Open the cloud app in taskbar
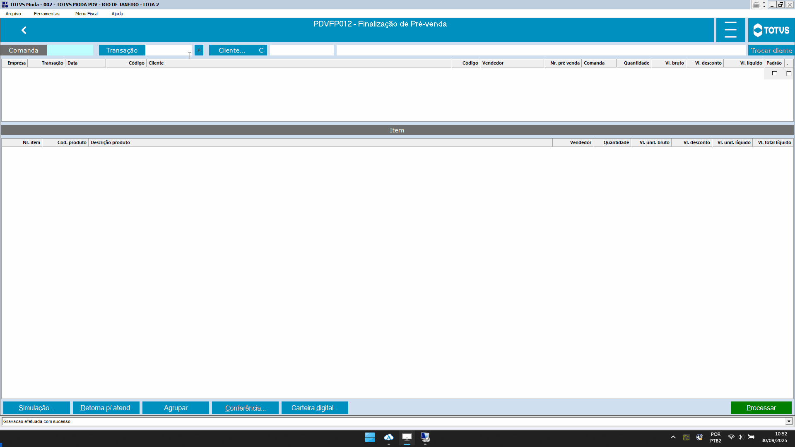 click(x=388, y=437)
